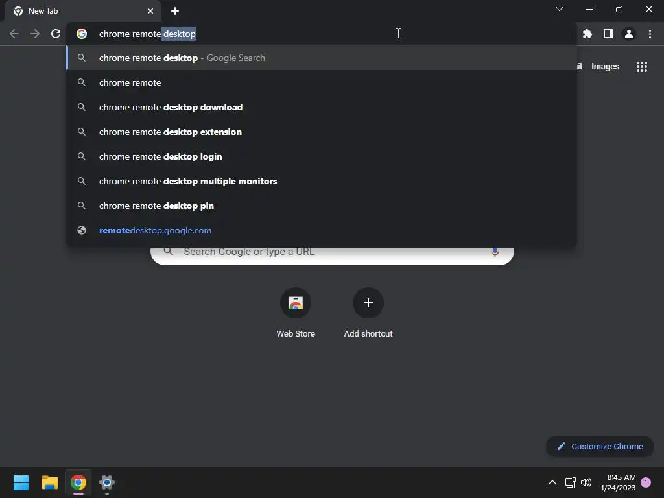The height and width of the screenshot is (498, 664).
Task: Open Settings from the taskbar
Action: point(107,482)
